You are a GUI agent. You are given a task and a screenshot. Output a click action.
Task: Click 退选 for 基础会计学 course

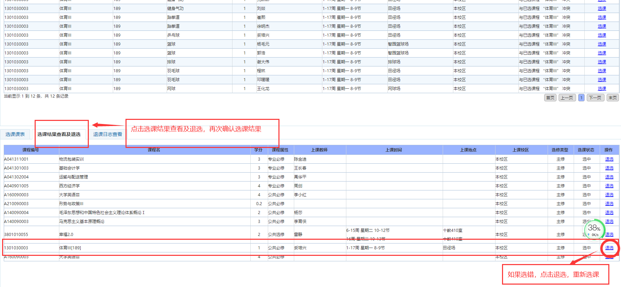(609, 168)
